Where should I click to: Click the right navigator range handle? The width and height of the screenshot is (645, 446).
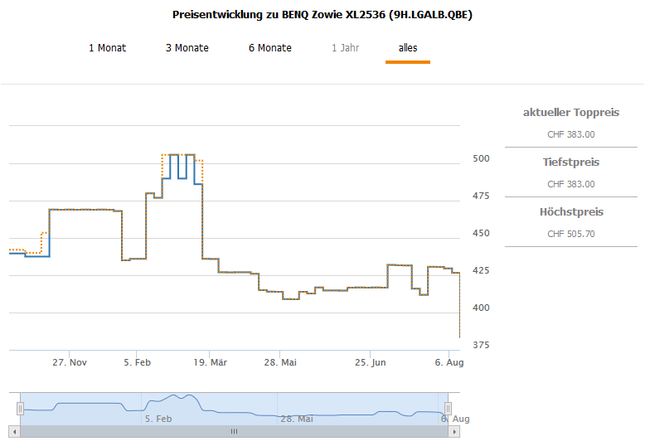[x=448, y=408]
